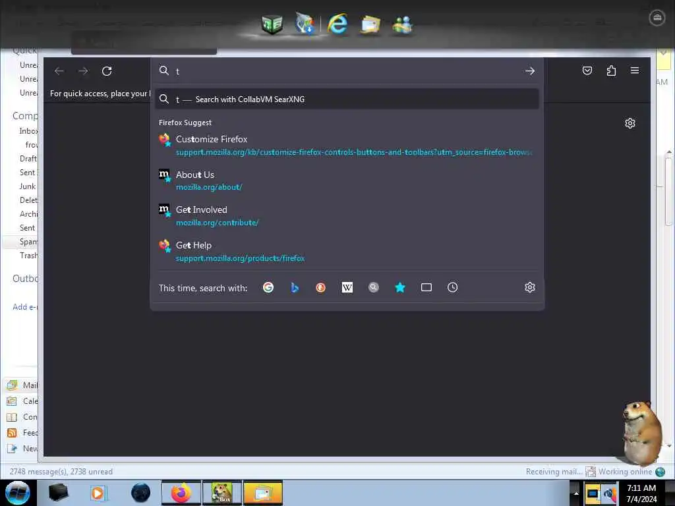Click the hamster desktop mascot

[x=642, y=432]
